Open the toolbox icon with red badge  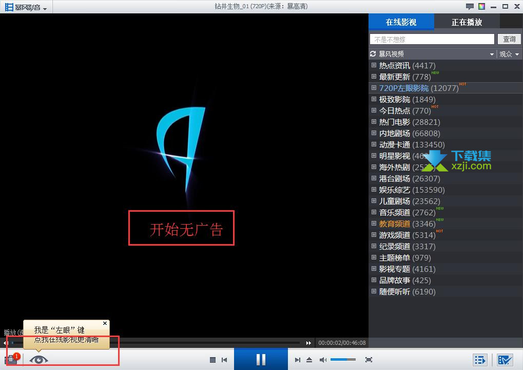coord(11,359)
